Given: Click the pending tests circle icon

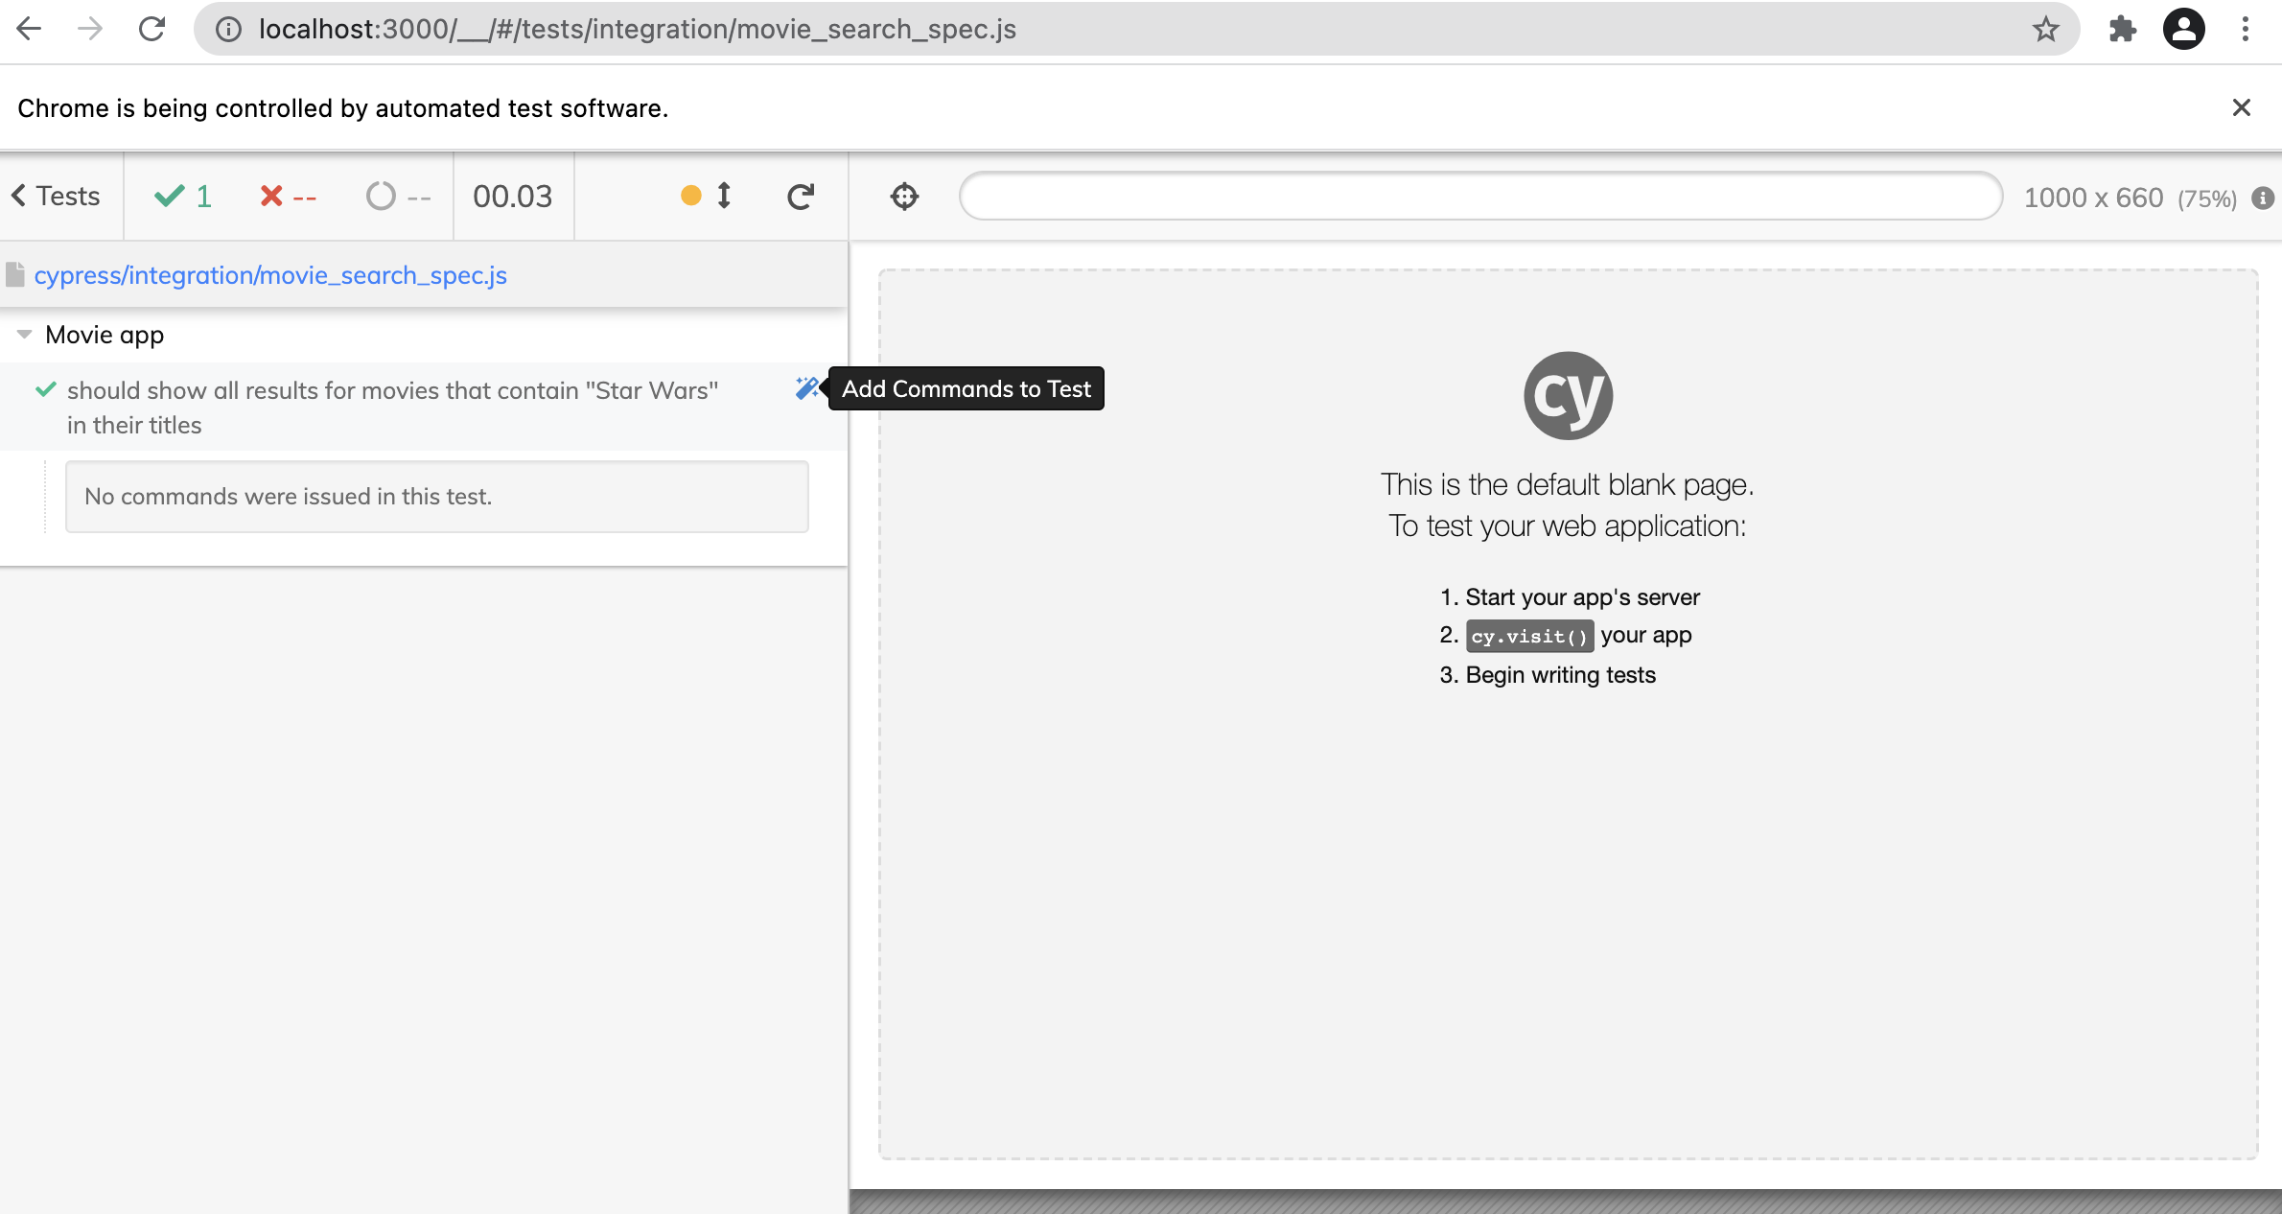Looking at the screenshot, I should pyautogui.click(x=381, y=196).
